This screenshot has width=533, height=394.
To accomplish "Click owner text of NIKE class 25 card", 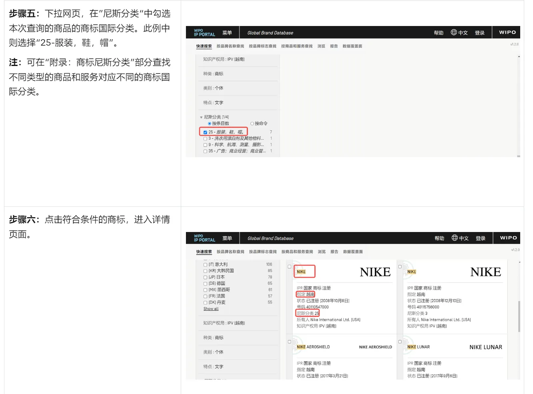I will 328,320.
